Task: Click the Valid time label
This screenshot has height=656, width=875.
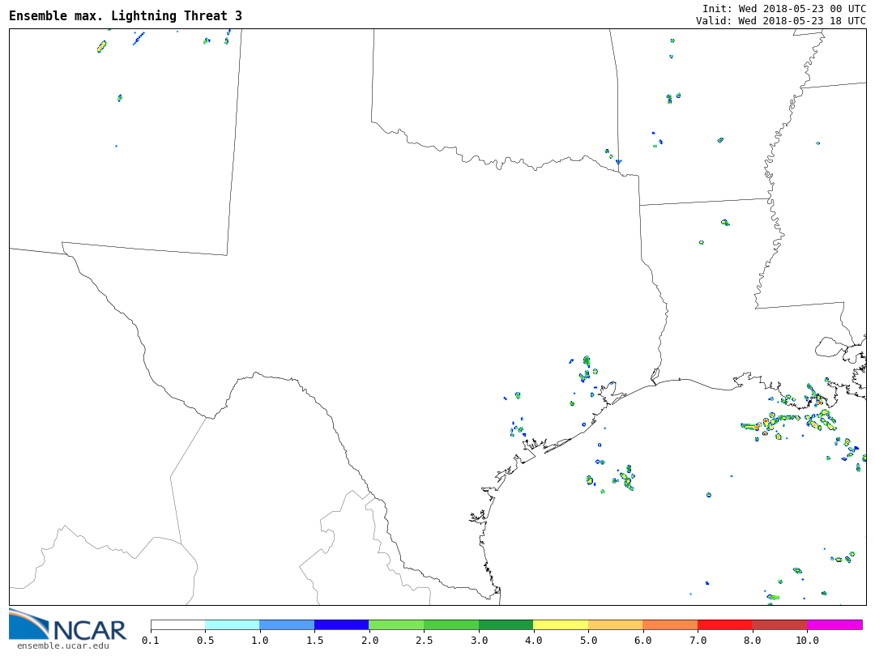Action: pos(780,21)
